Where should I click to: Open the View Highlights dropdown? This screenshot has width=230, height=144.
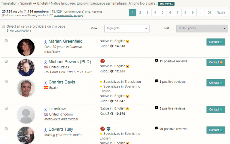(127, 28)
